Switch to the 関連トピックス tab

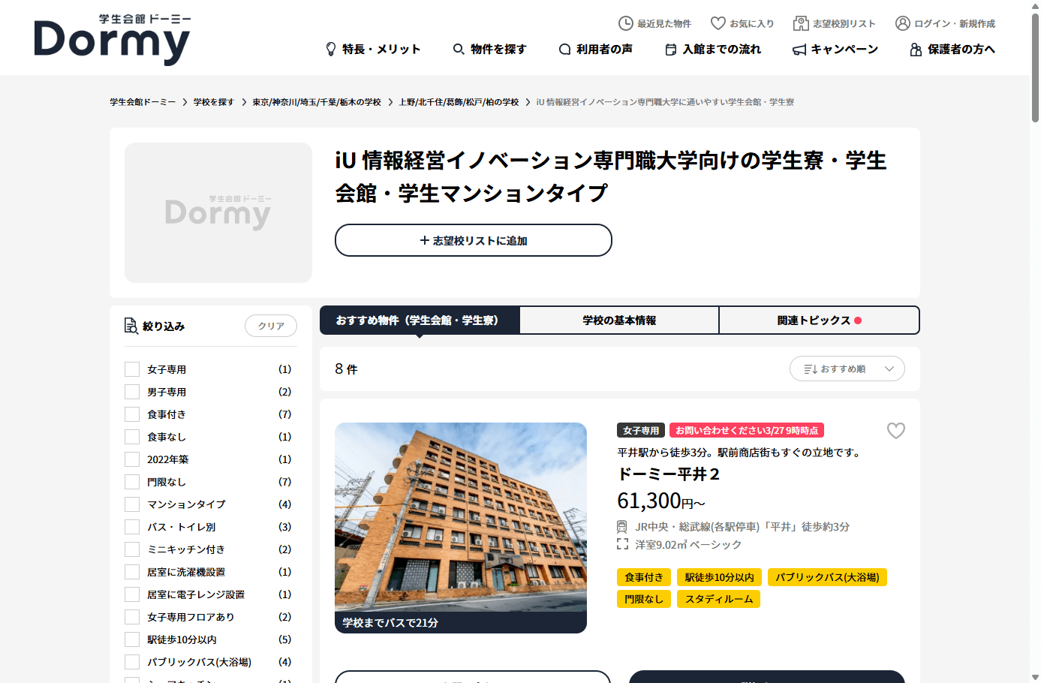(819, 320)
